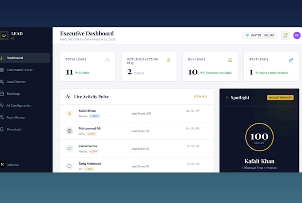Click the BUY tag on Mohammed Ali
Screen dimensions: 302x203
coord(91,134)
